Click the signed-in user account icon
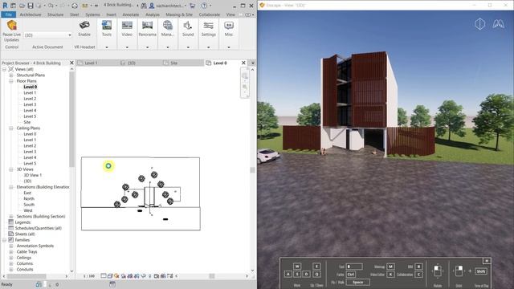The image size is (514, 289). 152,6
